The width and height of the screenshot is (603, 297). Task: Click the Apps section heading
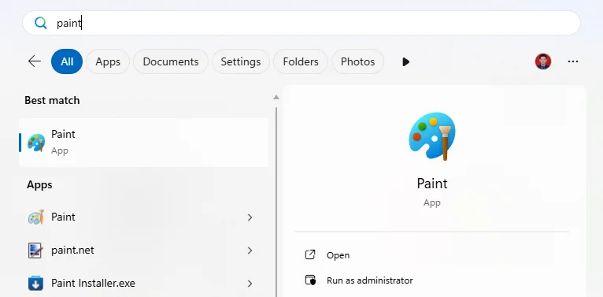(x=39, y=185)
